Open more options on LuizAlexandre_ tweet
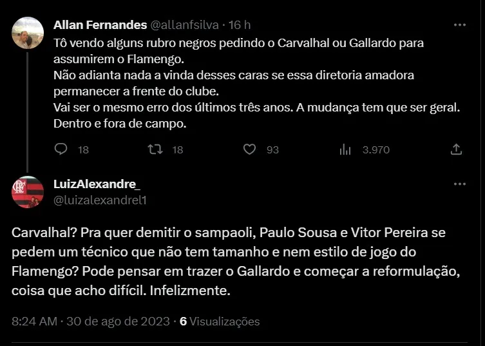This screenshot has width=485, height=346. pyautogui.click(x=459, y=184)
